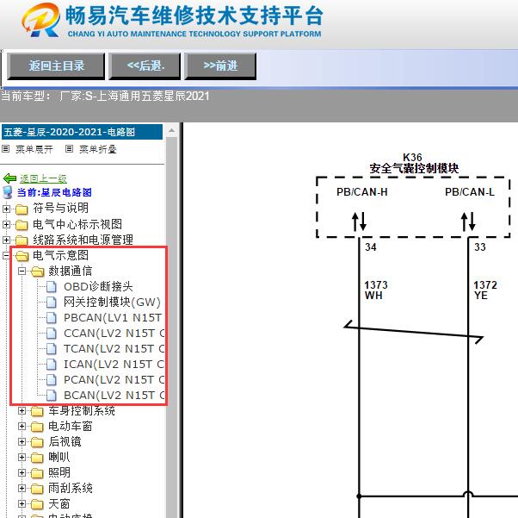Collapse the 电气示意图 folder node
Image resolution: width=518 pixels, height=518 pixels.
pos(6,255)
